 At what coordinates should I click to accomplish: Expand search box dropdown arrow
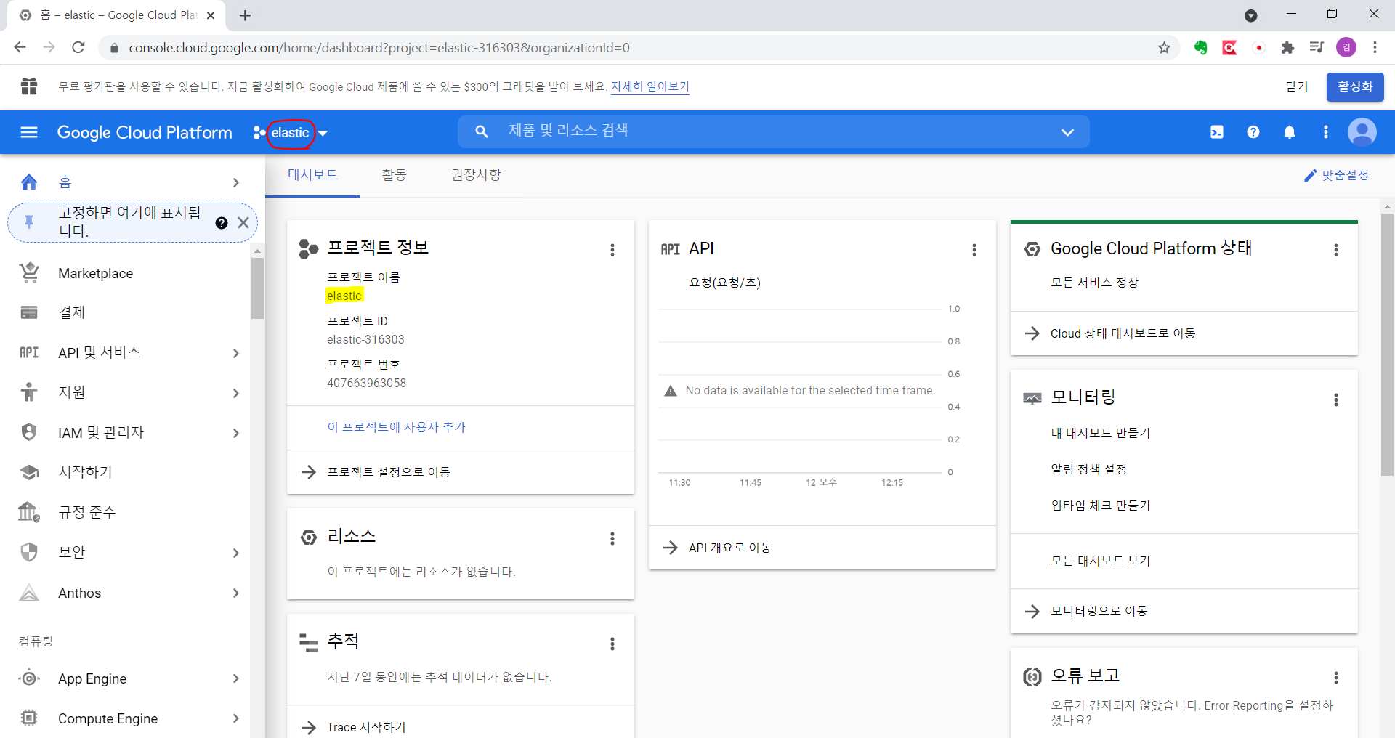1067,132
